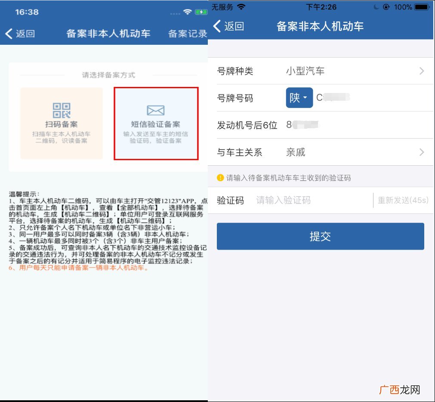Click the orange tip number 6 text
The height and width of the screenshot is (402, 435).
tap(78, 268)
